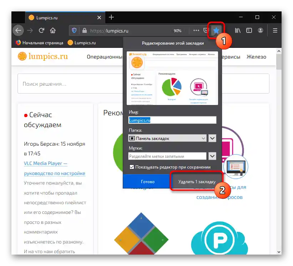This screenshot has width=293, height=266.
Task: Open the Lumpics.ru bookmark in bookmarks bar
Action: coord(82,43)
